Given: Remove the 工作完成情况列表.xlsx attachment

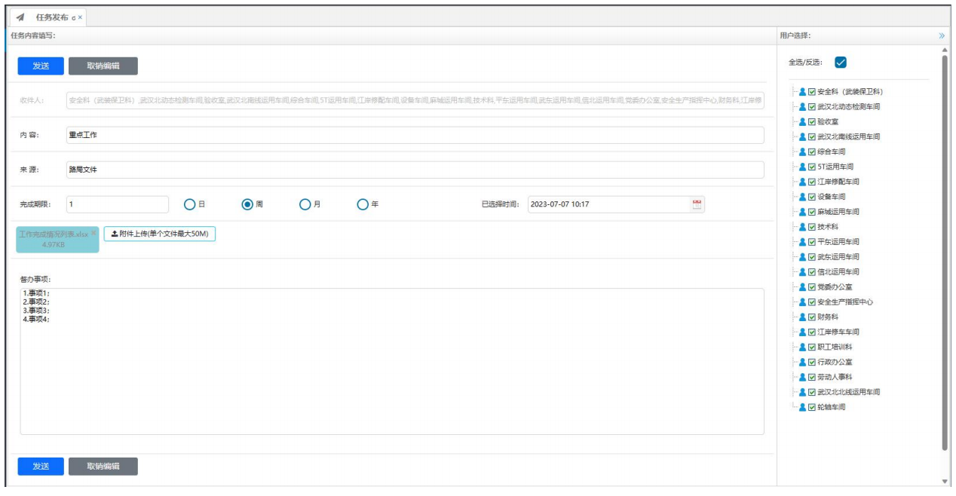Looking at the screenshot, I should (93, 233).
